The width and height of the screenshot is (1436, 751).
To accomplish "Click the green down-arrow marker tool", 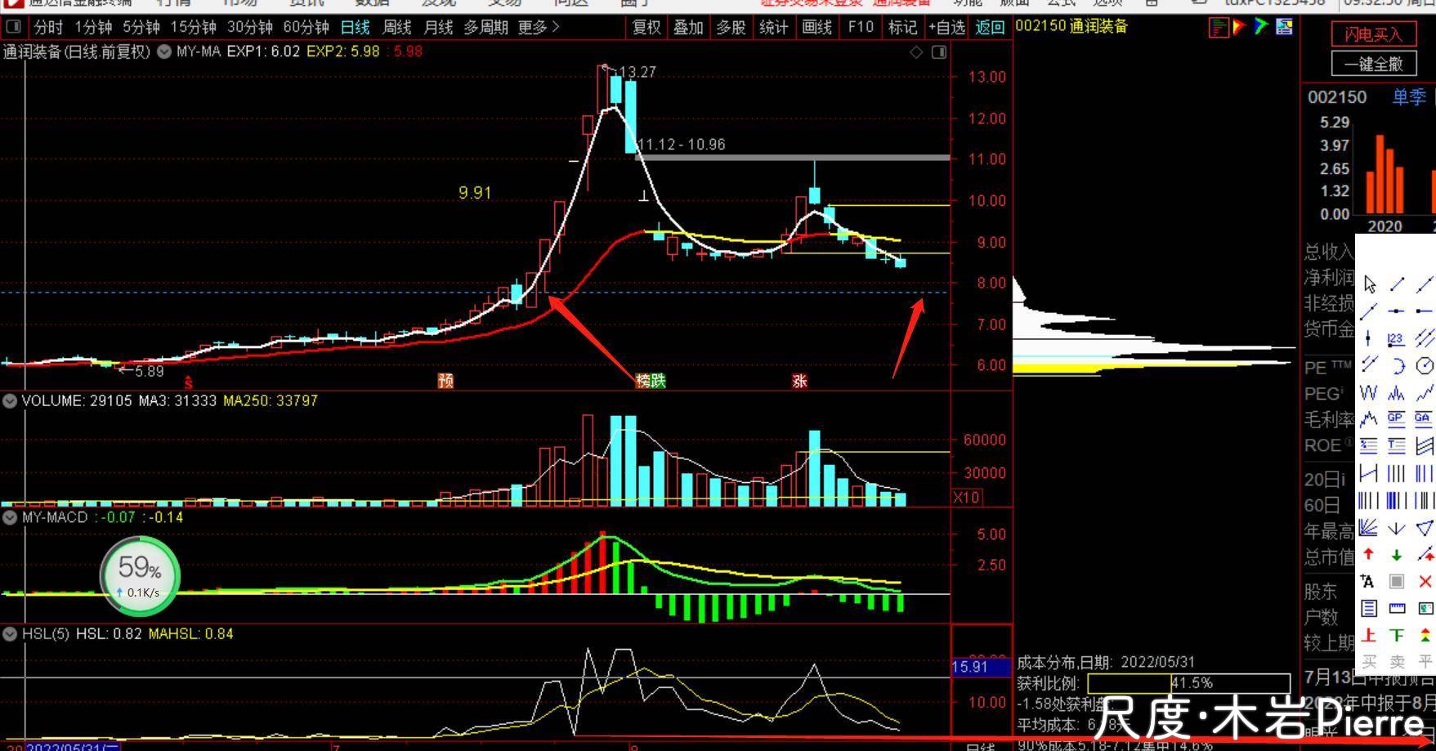I will tap(1397, 555).
